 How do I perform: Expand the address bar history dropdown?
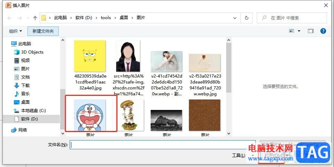(235, 18)
